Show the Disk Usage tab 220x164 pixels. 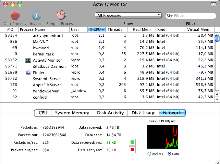click(144, 113)
